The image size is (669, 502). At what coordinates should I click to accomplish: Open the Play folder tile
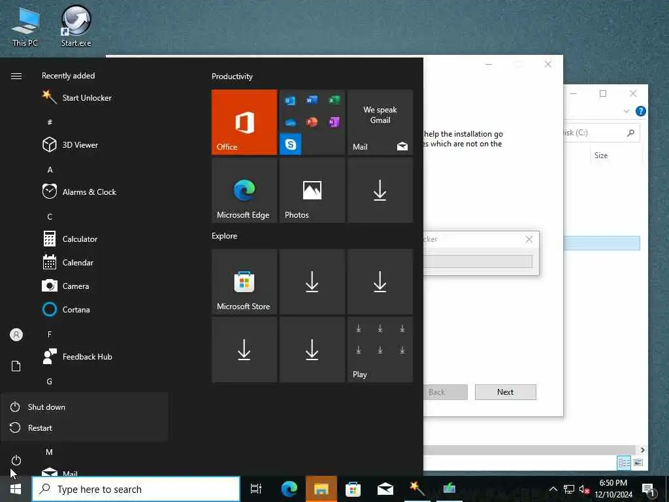[380, 350]
